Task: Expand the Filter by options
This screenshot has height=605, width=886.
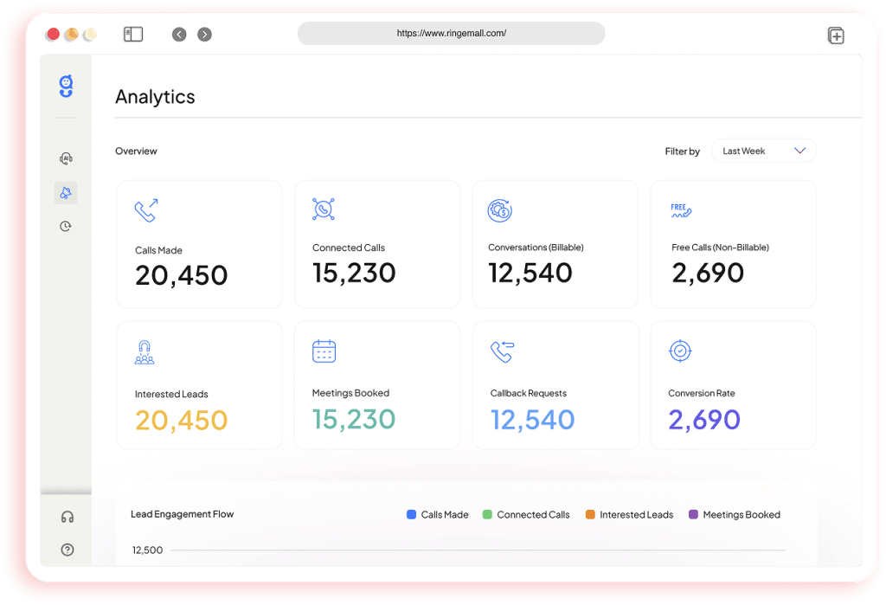Action: click(x=683, y=151)
